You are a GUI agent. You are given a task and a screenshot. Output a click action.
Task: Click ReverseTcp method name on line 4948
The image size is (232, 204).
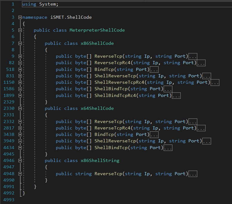point(108,174)
